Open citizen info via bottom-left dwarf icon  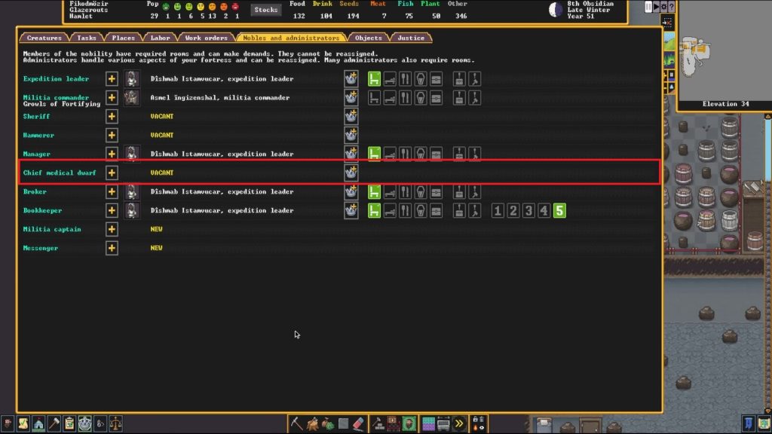click(x=8, y=423)
